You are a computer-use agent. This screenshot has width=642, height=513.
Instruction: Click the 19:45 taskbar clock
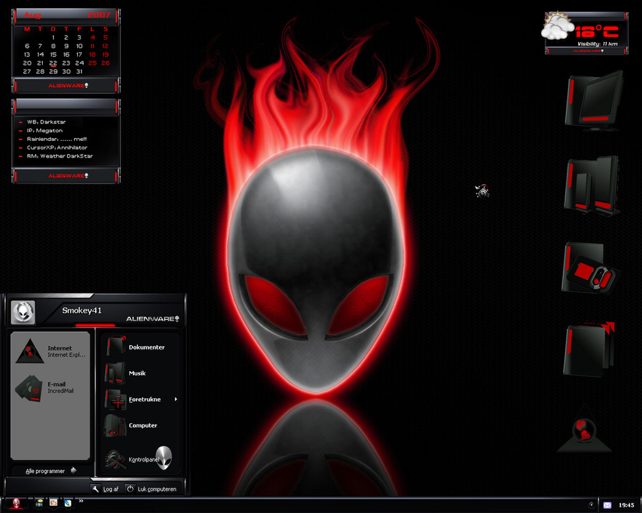[x=626, y=505]
